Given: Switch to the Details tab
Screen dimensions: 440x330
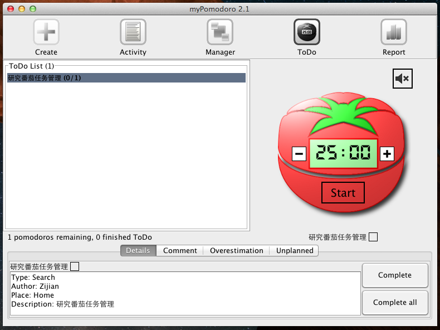Looking at the screenshot, I should pos(138,251).
